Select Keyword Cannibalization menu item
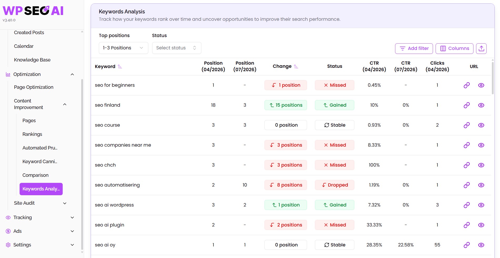This screenshot has width=500, height=258. (40, 162)
